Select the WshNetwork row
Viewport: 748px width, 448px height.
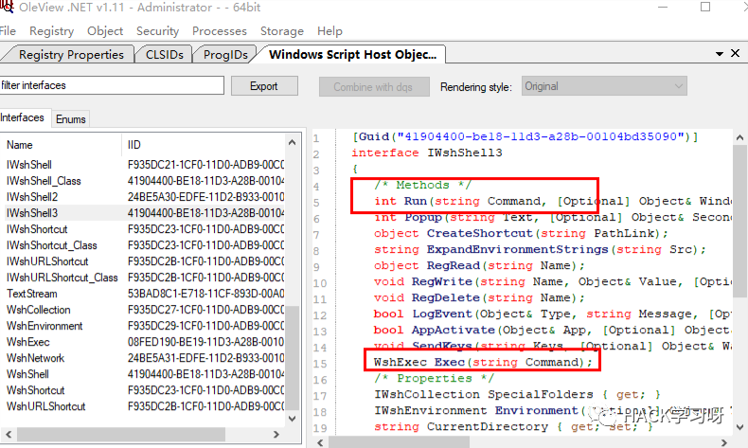click(145, 358)
